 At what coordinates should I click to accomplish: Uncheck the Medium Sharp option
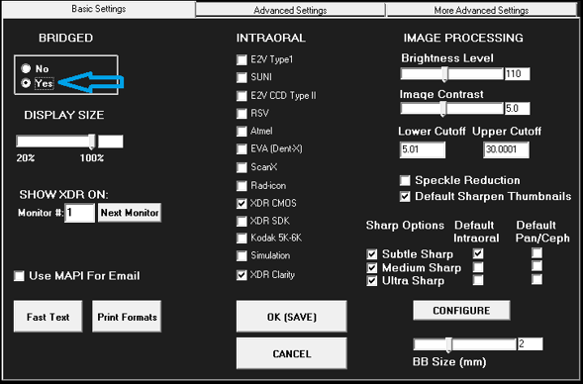click(x=372, y=267)
